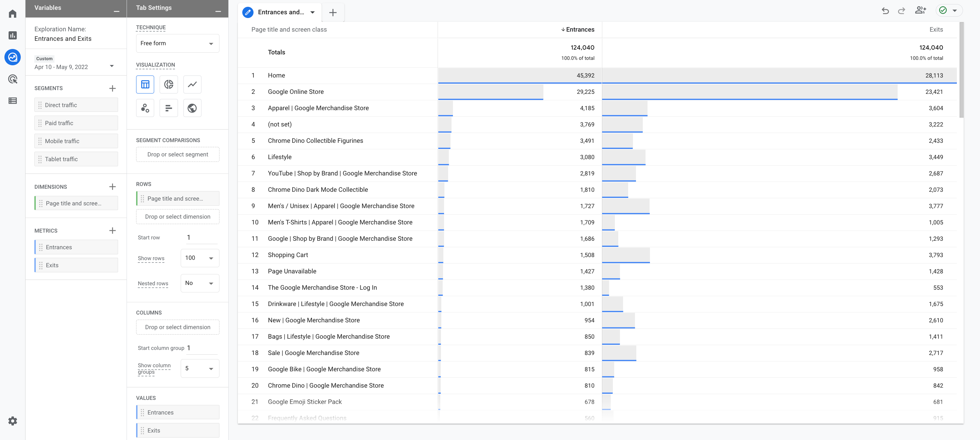The image size is (980, 440).
Task: Click the table/grid visualization icon
Action: 145,84
